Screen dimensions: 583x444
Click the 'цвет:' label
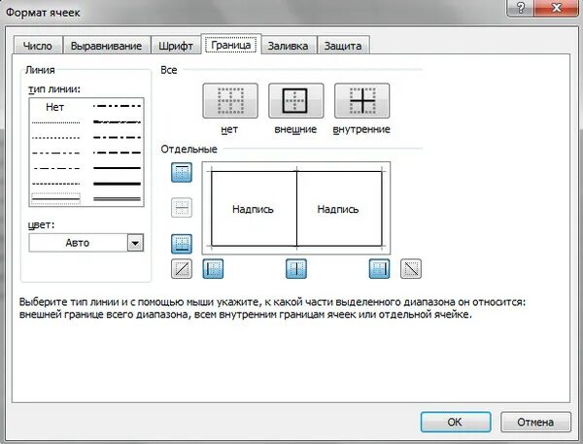pyautogui.click(x=41, y=225)
